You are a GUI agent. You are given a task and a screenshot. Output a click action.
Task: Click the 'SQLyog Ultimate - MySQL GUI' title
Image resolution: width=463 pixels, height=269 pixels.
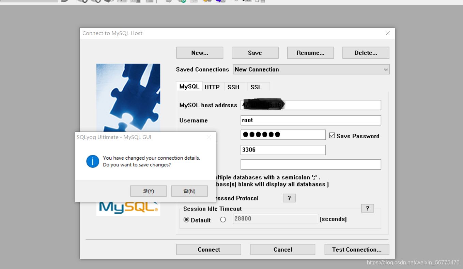(x=114, y=137)
